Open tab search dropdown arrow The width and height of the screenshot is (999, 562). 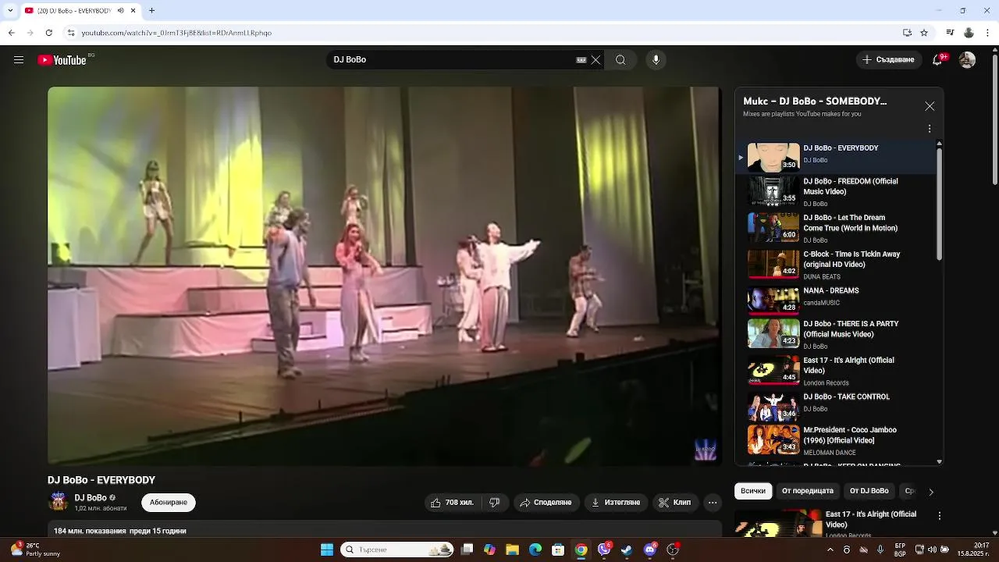click(10, 10)
